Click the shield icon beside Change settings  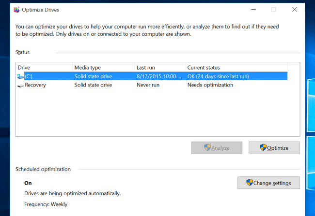250,183
